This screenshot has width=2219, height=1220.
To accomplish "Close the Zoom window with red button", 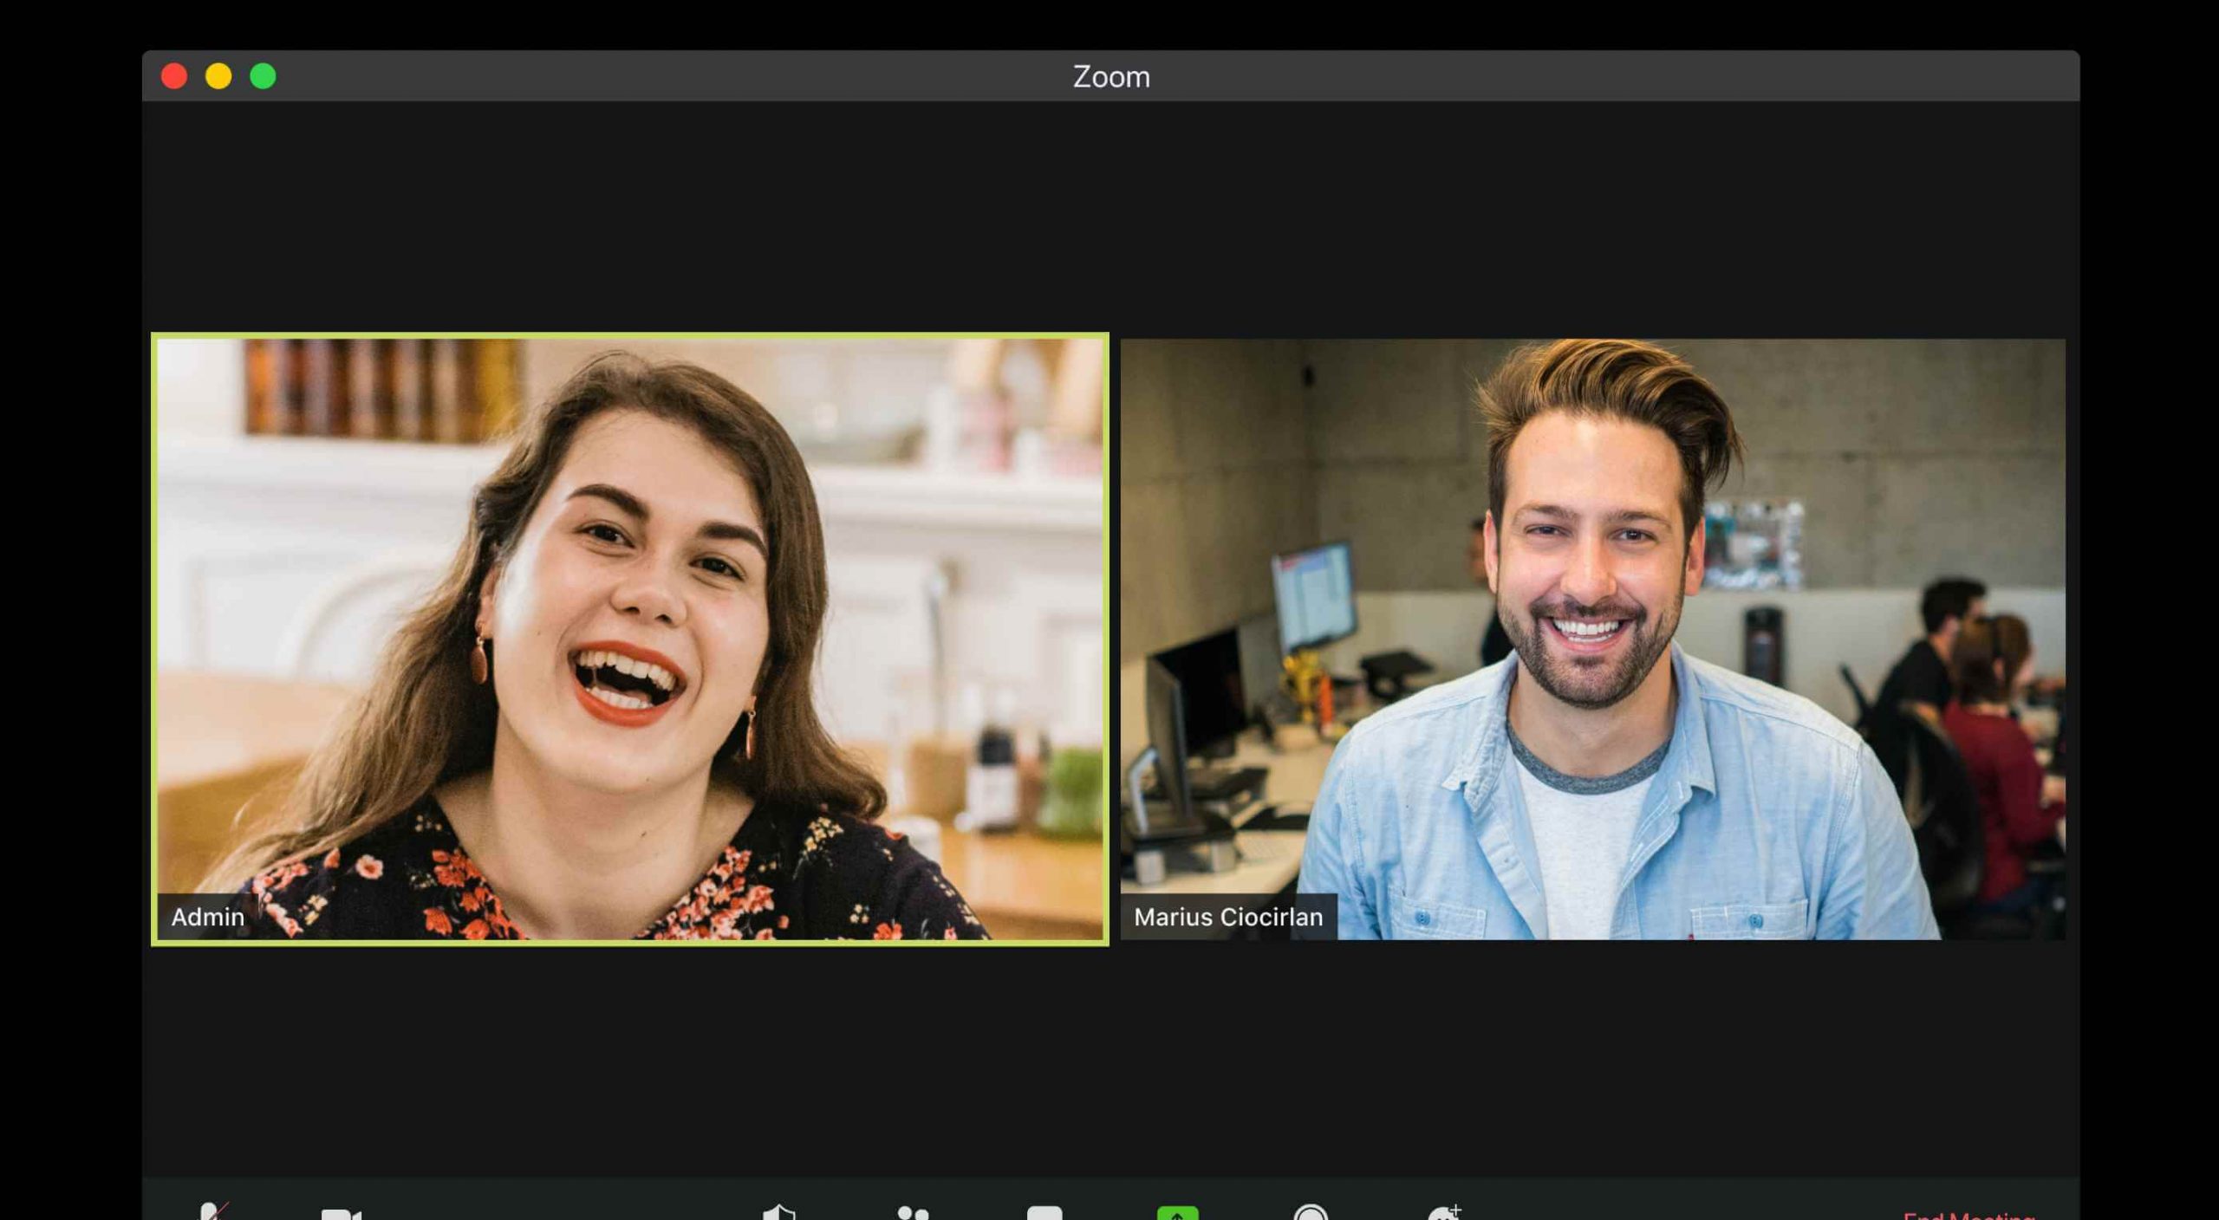I will (174, 76).
